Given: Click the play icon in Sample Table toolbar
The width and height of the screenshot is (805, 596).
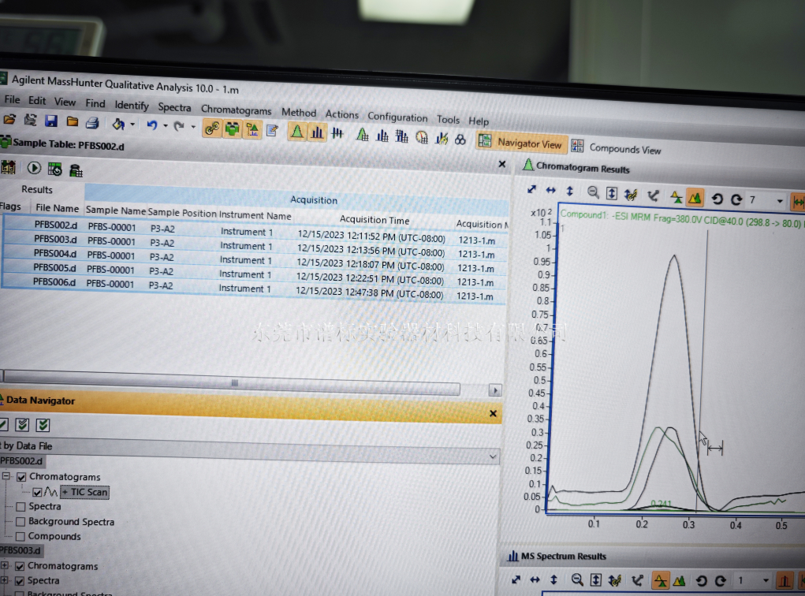Looking at the screenshot, I should click(x=34, y=167).
